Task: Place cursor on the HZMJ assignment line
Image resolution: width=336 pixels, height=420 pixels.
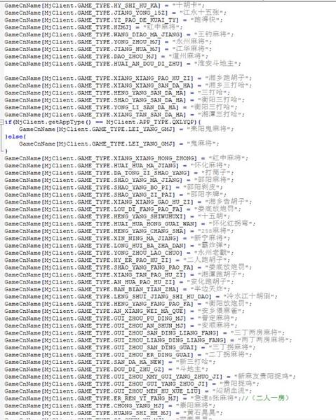Action: (x=93, y=27)
